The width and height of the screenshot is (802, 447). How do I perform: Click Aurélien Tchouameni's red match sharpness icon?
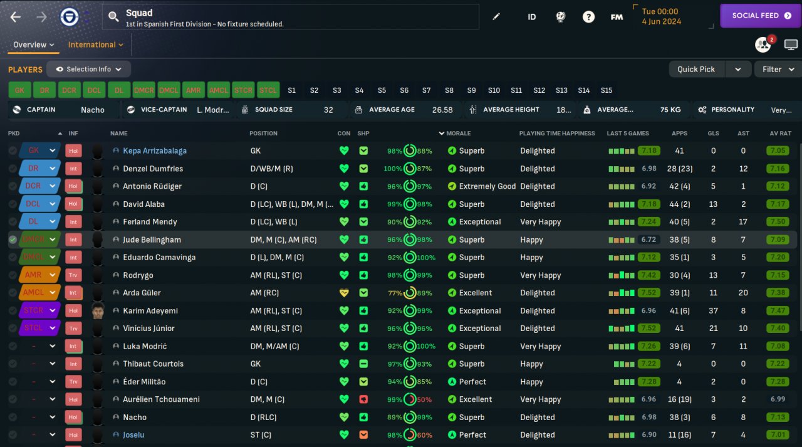tap(363, 399)
